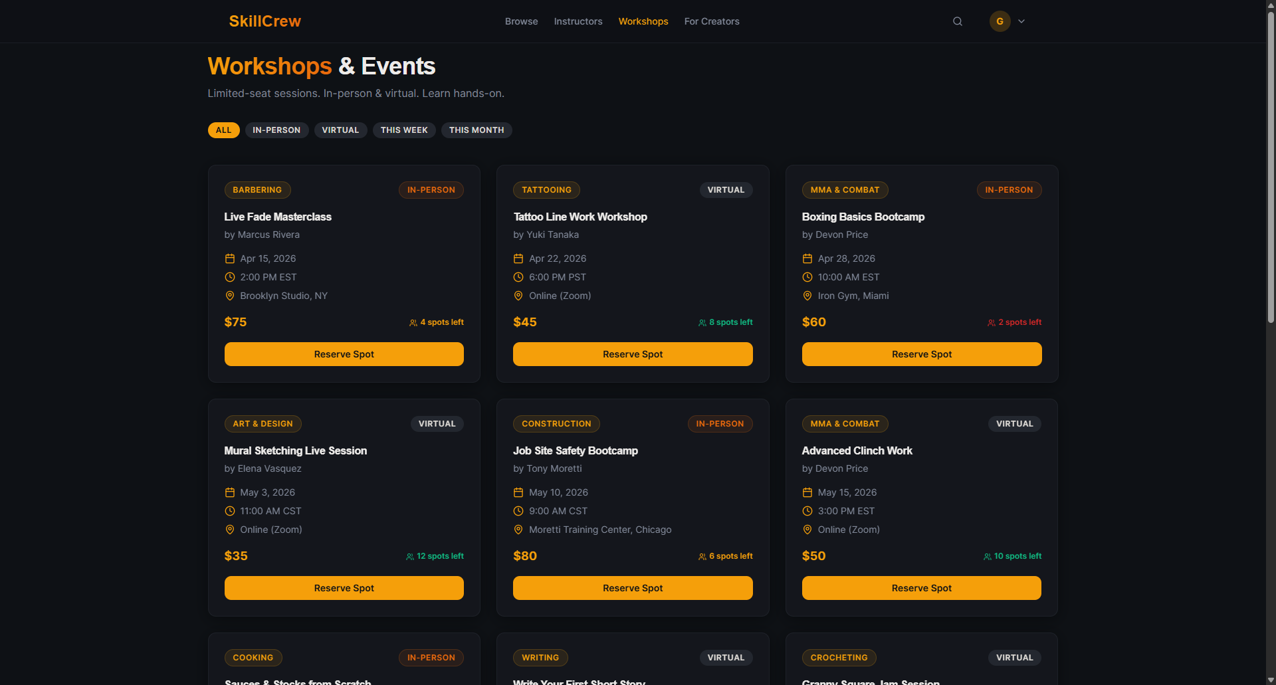Image resolution: width=1276 pixels, height=685 pixels.
Task: Click the clock icon beside 6:00 PM PST
Action: click(518, 277)
